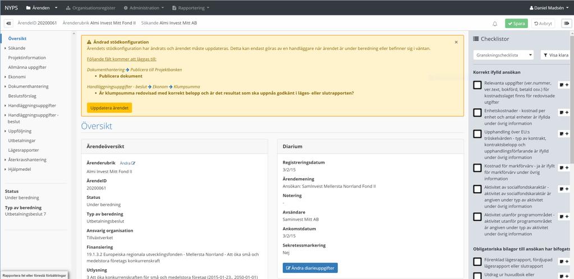
Task: Check Aktivitet utanför programområdet checkbox
Action: 477,217
